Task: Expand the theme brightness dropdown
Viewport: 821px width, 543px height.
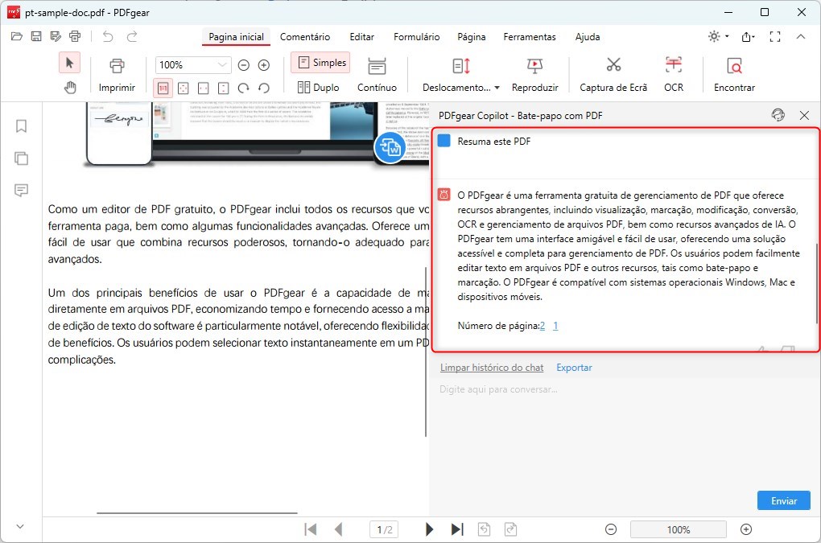Action: [x=727, y=37]
